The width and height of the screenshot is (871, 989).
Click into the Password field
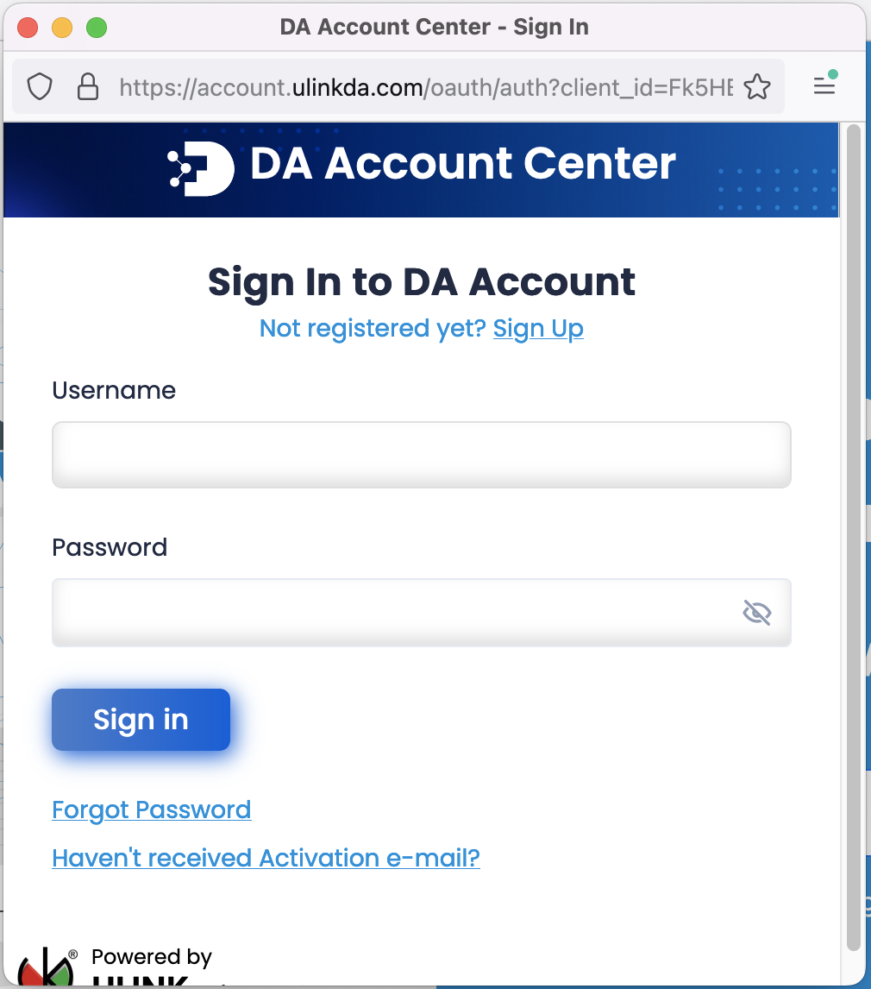pos(388,613)
